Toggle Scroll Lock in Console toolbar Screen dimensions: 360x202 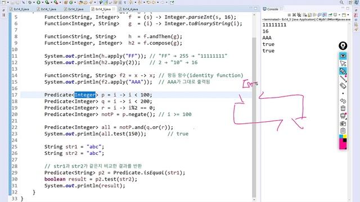[309, 15]
